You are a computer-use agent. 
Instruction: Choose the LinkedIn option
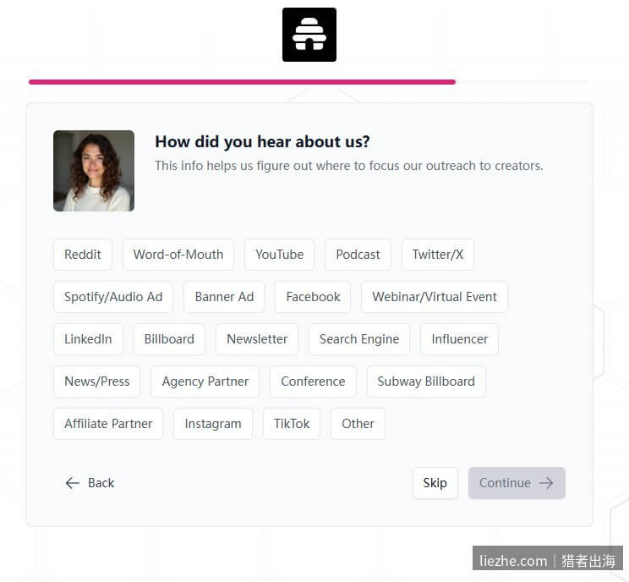click(x=88, y=339)
